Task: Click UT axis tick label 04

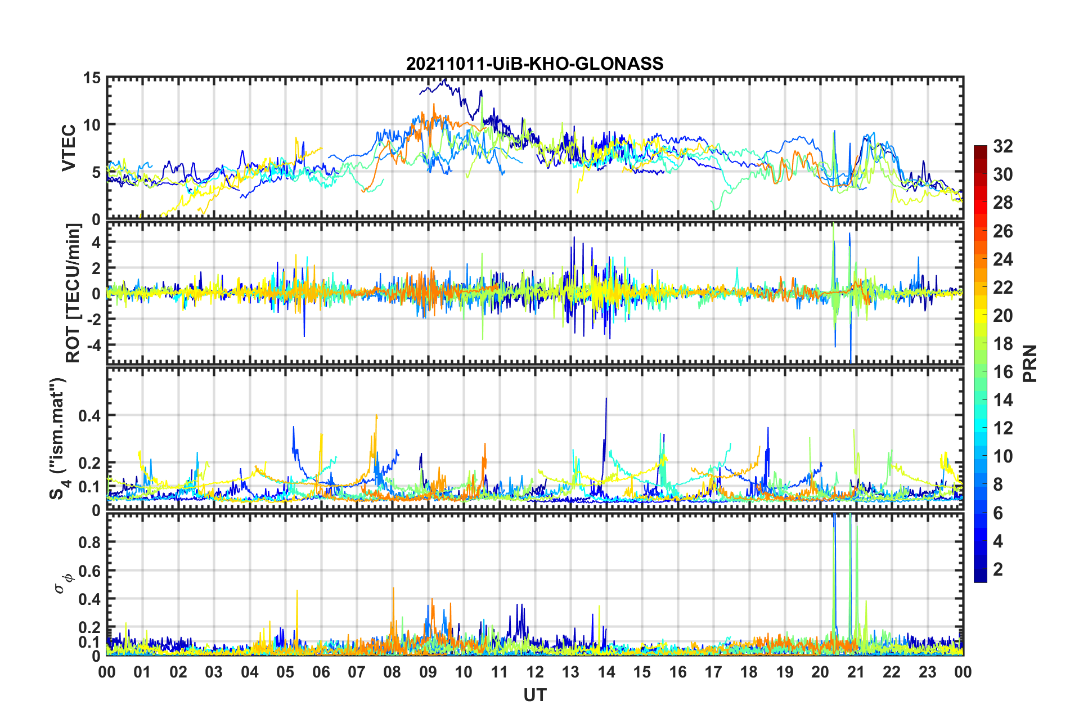Action: 250,672
